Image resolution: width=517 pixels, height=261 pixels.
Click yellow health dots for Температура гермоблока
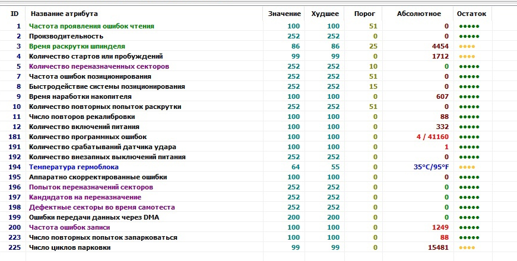click(x=467, y=167)
